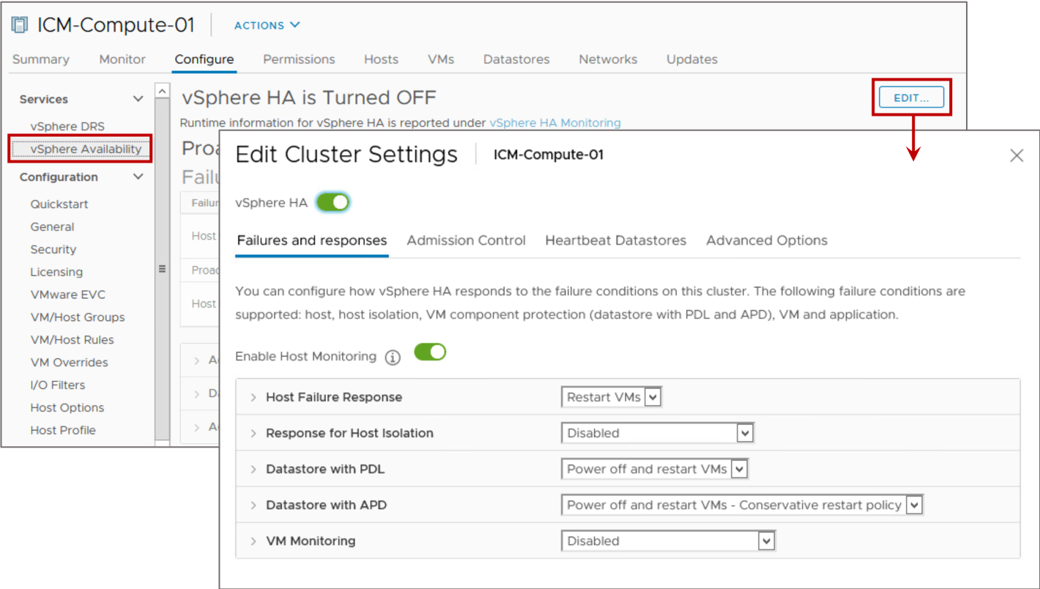Screen dimensions: 1040x589
Task: Open the Host Failure Response dropdown
Action: (612, 397)
